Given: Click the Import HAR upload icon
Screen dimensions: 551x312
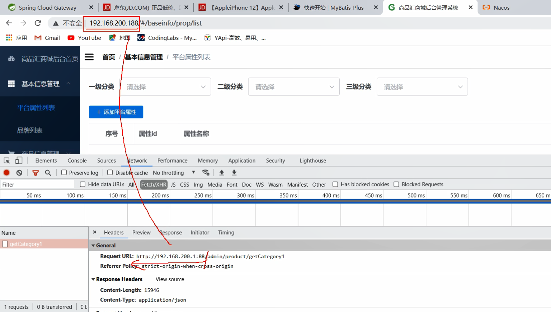Looking at the screenshot, I should (x=222, y=173).
